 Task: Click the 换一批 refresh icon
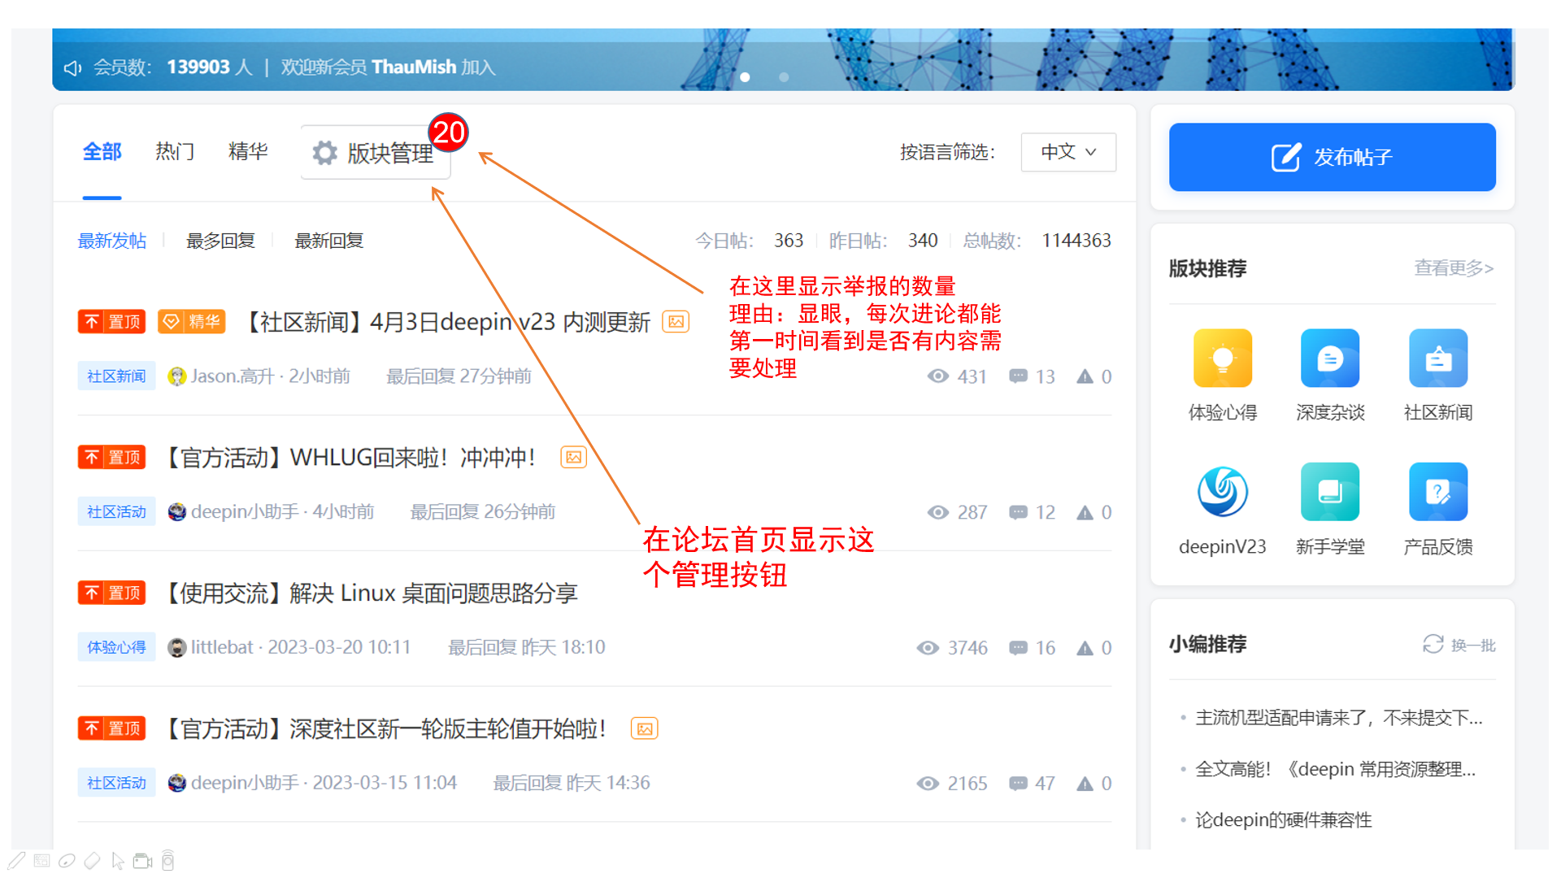click(x=1433, y=645)
